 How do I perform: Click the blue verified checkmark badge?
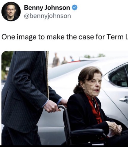coord(74,8)
